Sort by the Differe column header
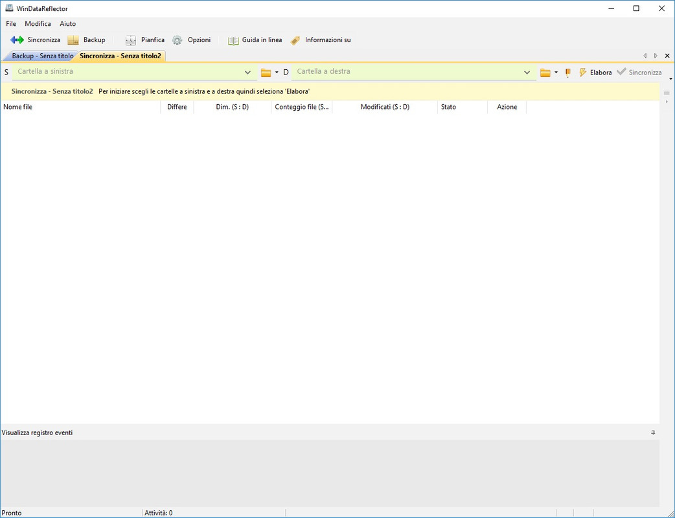Screen dimensions: 675x518 (177, 107)
